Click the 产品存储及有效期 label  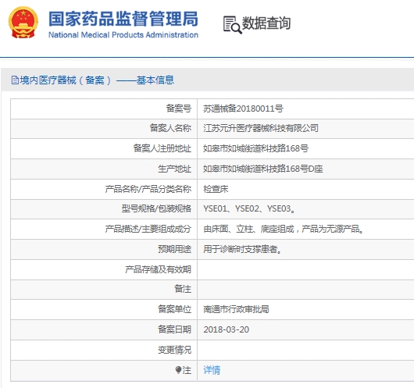pos(158,269)
